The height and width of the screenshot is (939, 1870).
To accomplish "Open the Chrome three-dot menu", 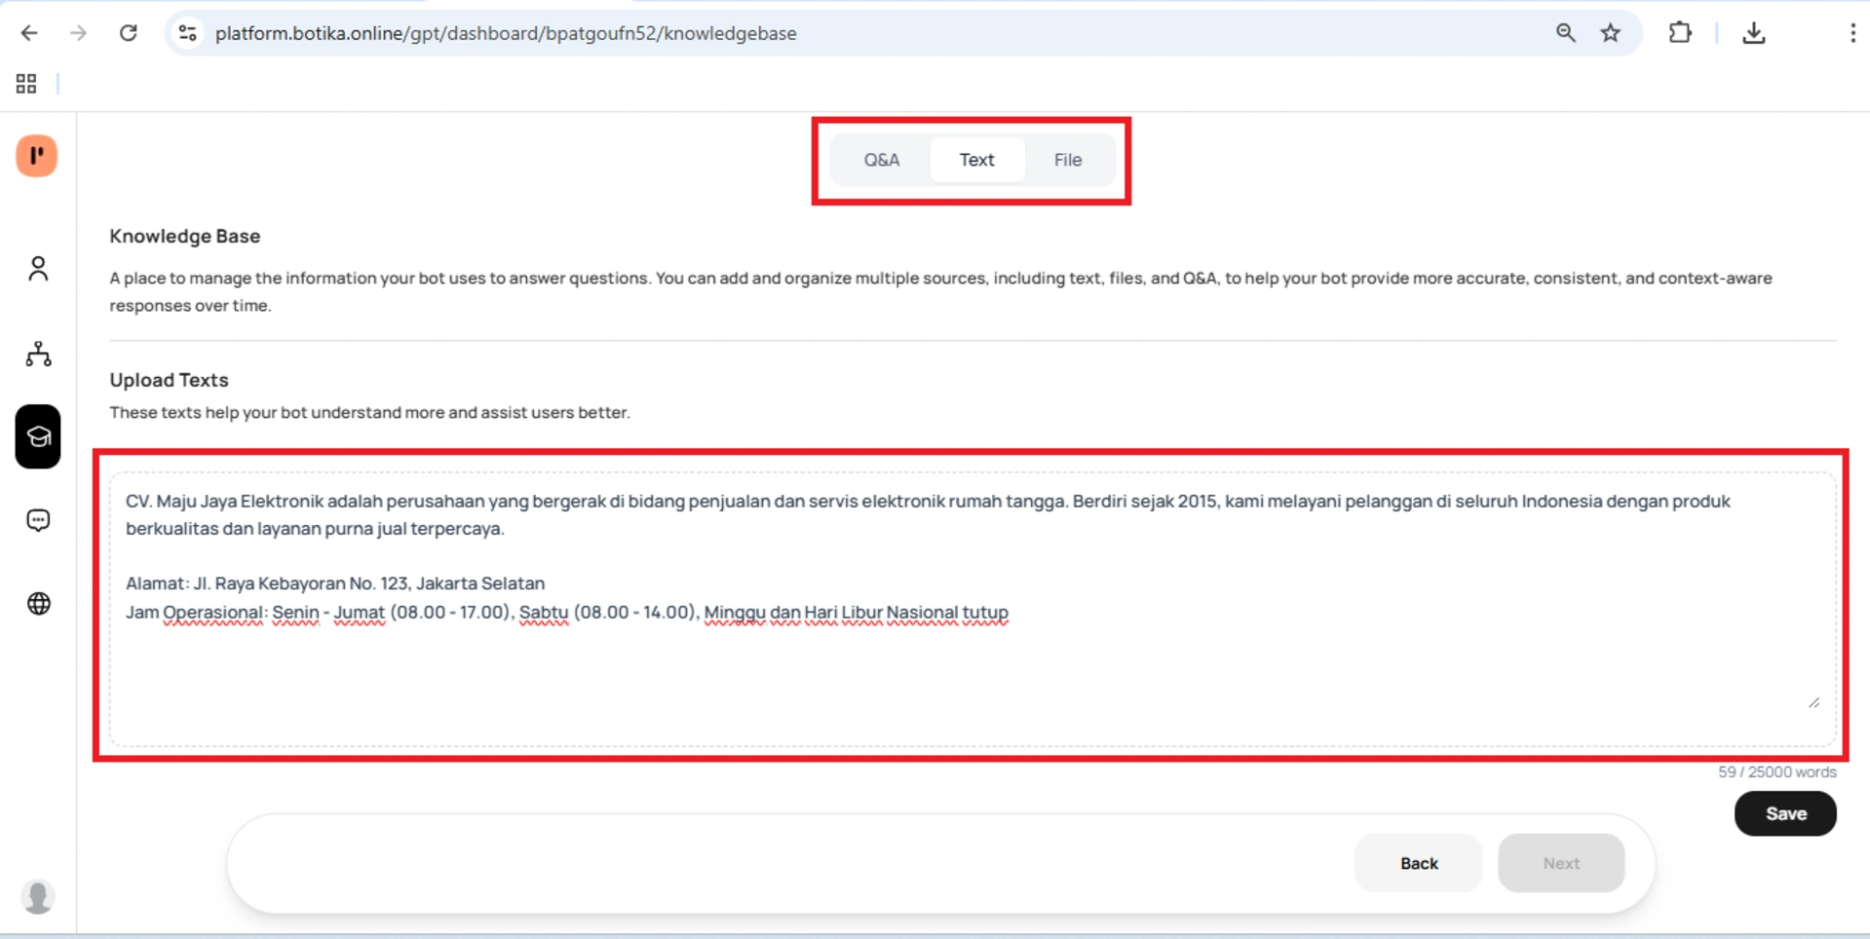I will (1853, 32).
